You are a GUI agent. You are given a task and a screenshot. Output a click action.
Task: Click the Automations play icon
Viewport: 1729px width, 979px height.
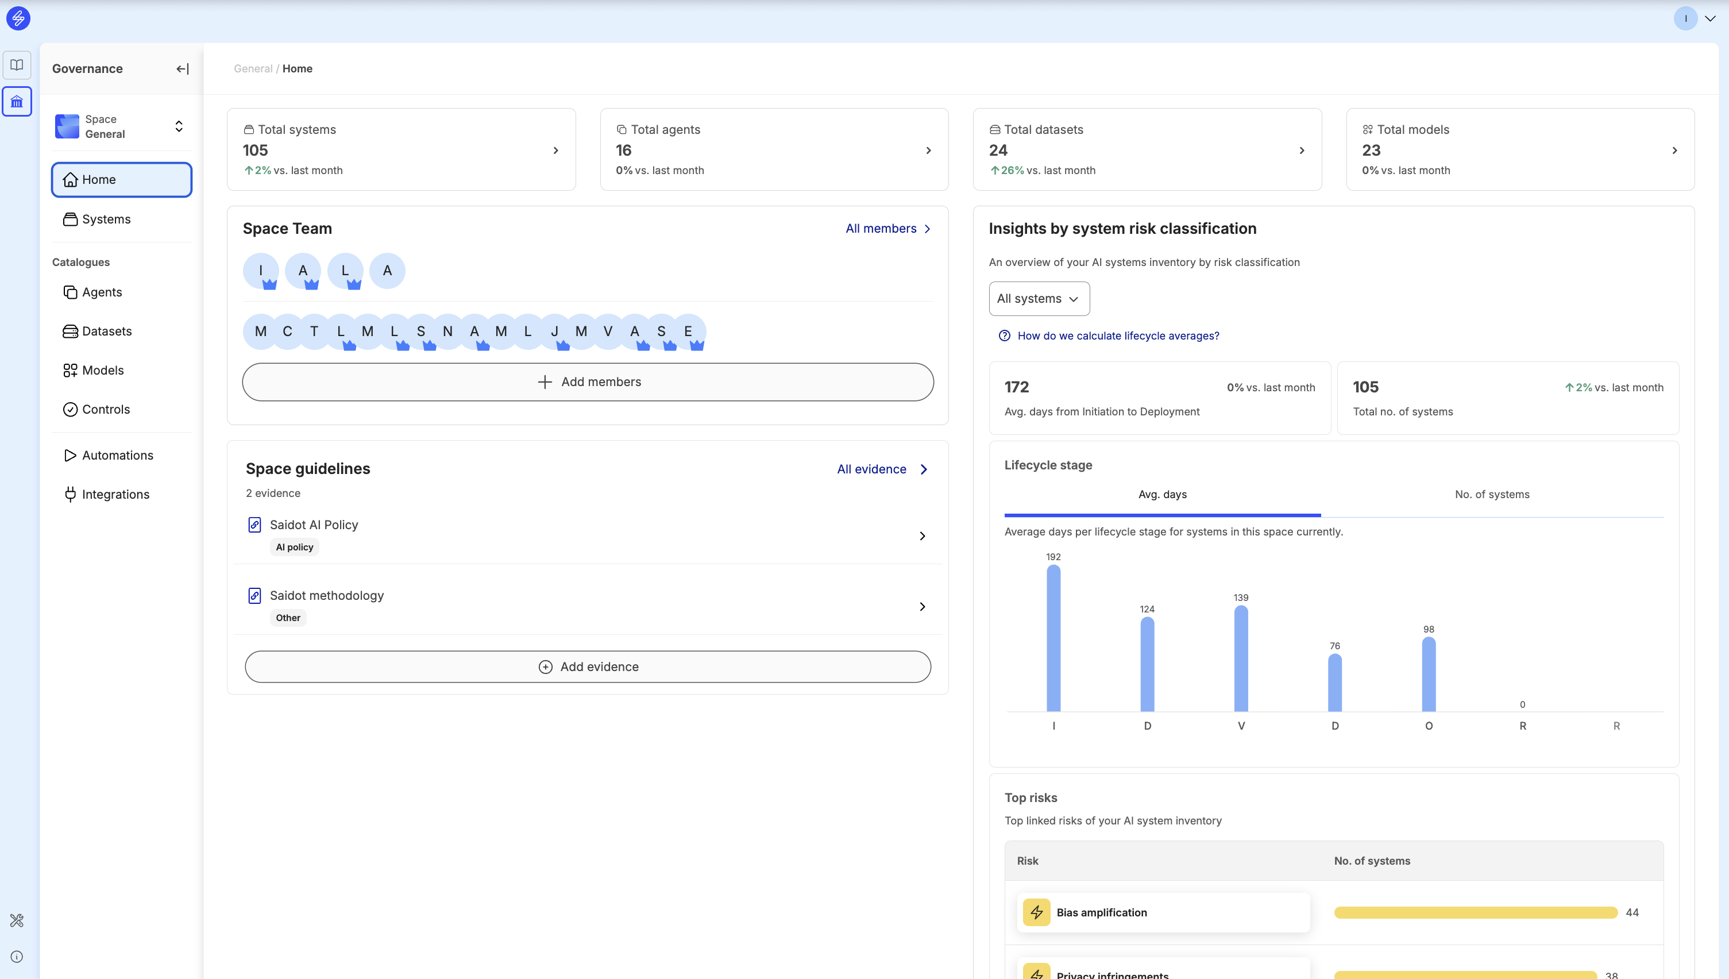(x=70, y=455)
